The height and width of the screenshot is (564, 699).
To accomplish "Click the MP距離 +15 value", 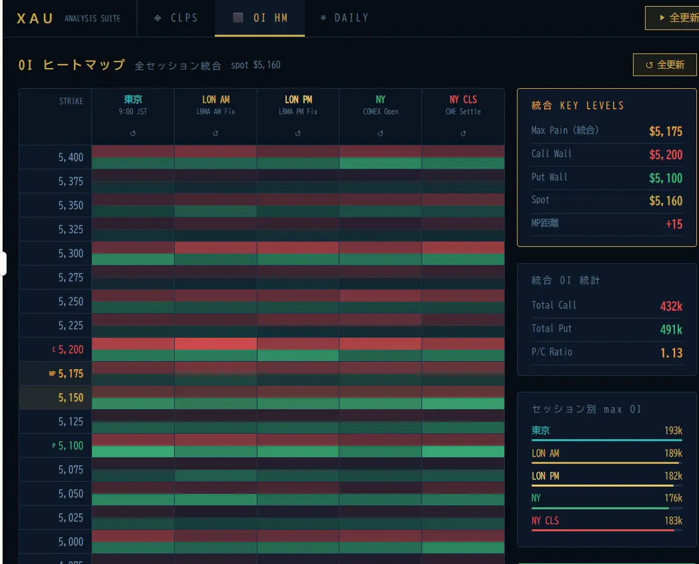I will (x=674, y=224).
